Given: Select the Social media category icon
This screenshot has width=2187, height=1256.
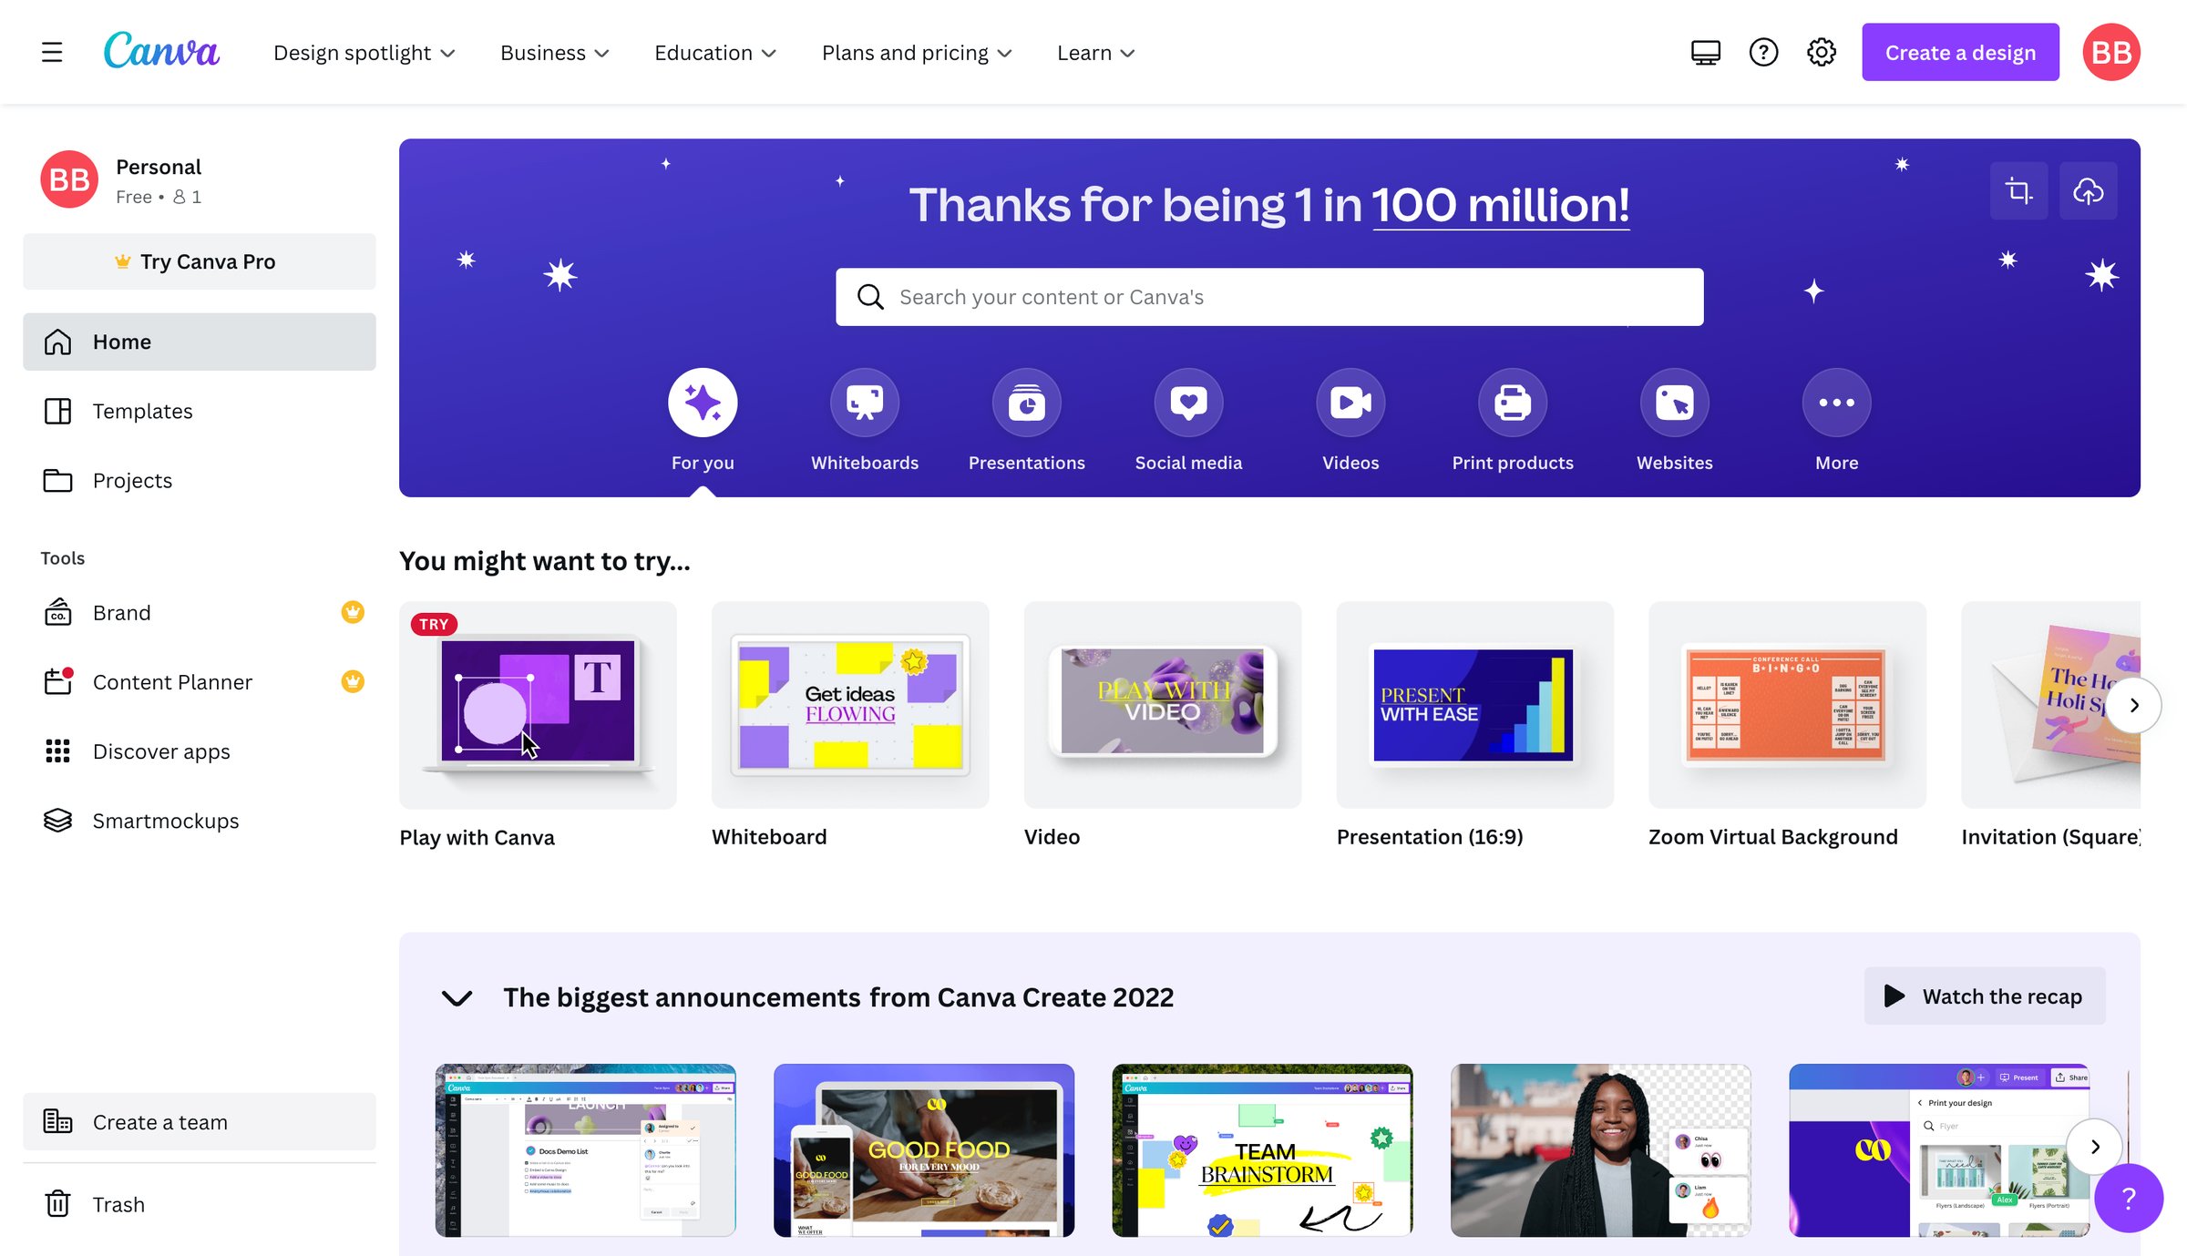Looking at the screenshot, I should (1189, 403).
